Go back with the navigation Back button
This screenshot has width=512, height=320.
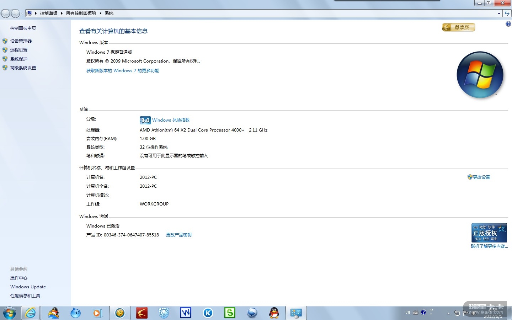[x=5, y=14]
